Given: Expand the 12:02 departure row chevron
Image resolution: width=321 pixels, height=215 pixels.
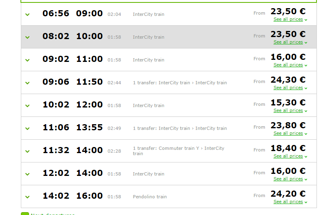Looking at the screenshot, I should (x=27, y=174).
